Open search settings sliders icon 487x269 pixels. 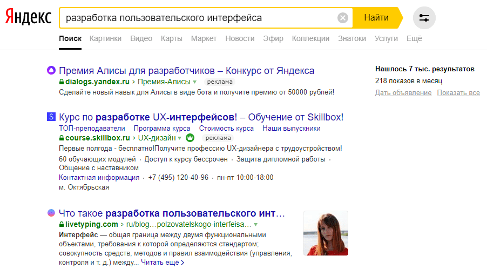[x=424, y=18]
